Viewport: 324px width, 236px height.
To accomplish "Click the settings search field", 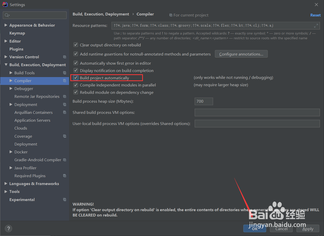I will 35,15.
